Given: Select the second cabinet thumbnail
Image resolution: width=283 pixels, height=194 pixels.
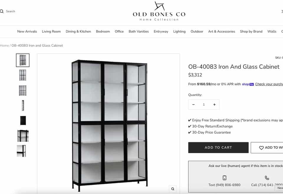Looking at the screenshot, I should coord(23,75).
